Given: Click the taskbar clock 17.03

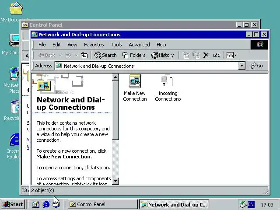Looking at the screenshot, I should point(267,205).
